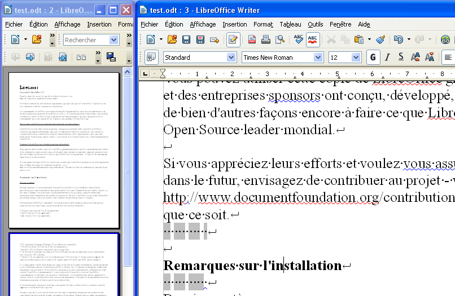Select Format Paintbrush tool
The height and width of the screenshot is (296, 455).
click(x=380, y=39)
